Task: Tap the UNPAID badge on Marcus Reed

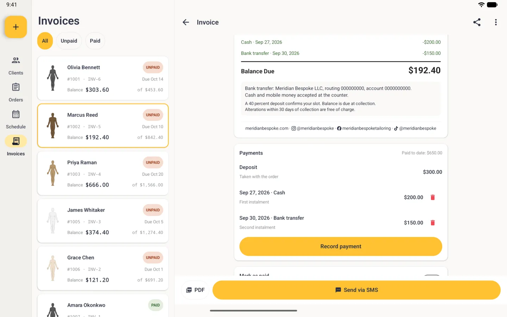Action: (153, 115)
